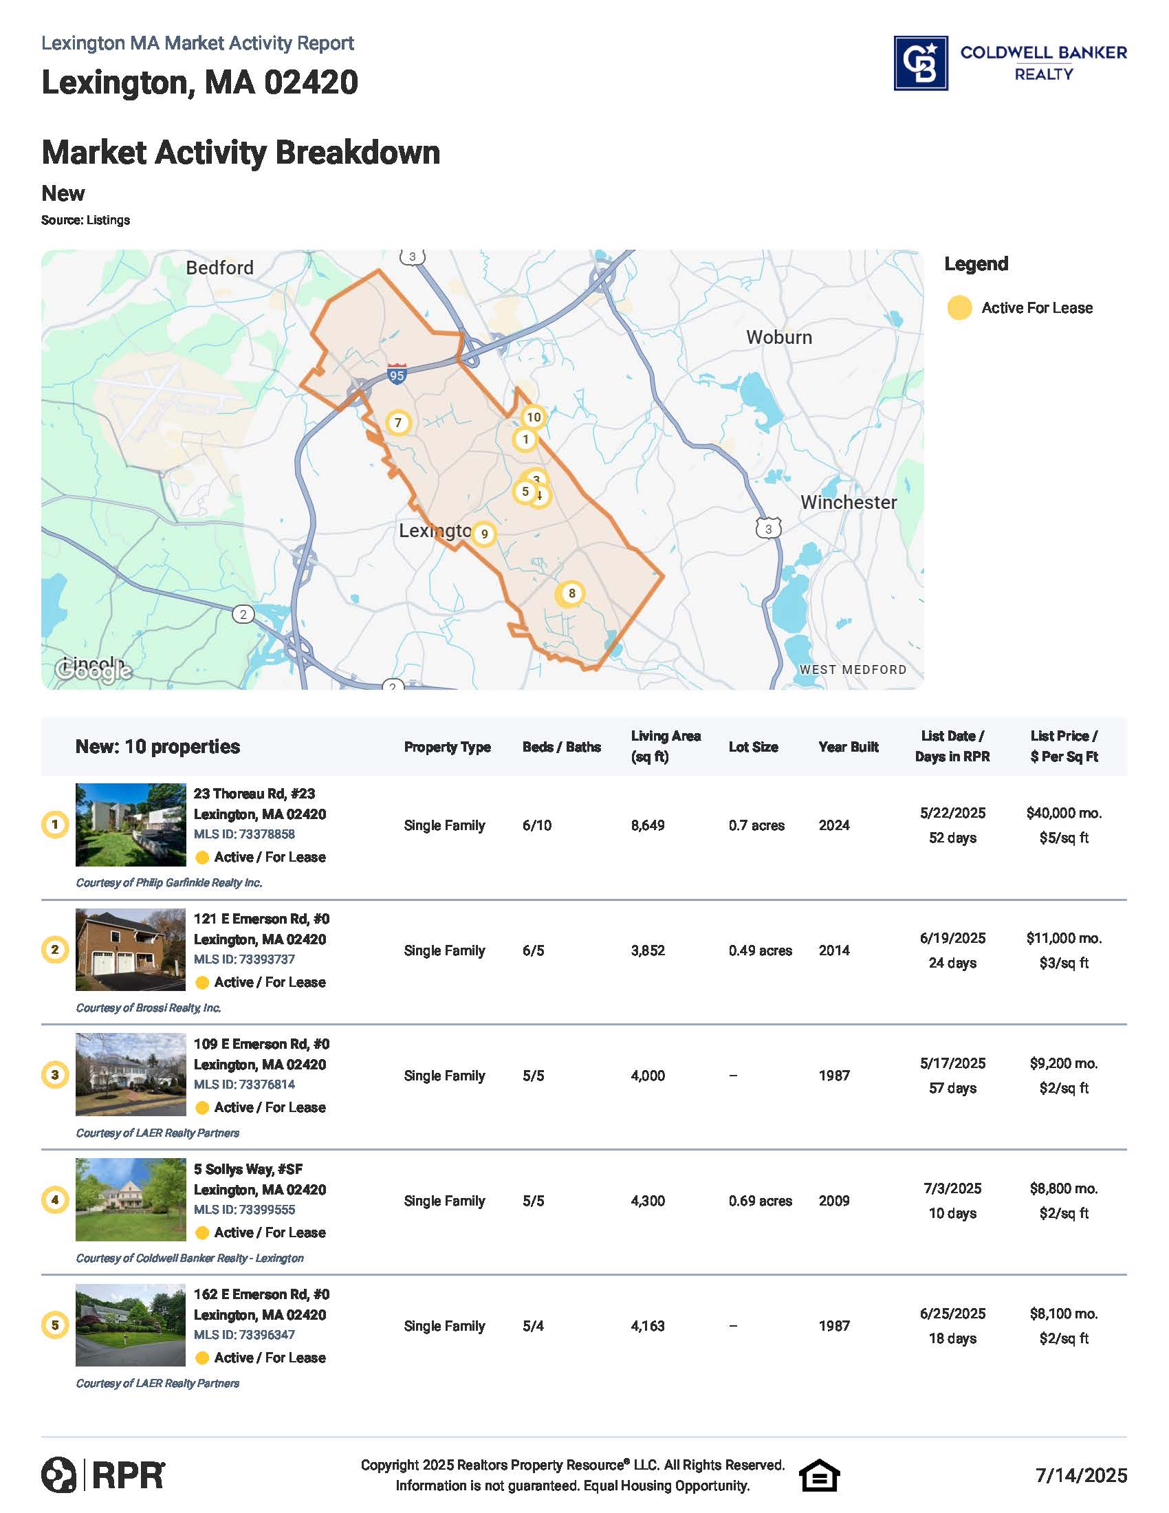Select map marker 8
1169x1513 pixels.
[571, 593]
